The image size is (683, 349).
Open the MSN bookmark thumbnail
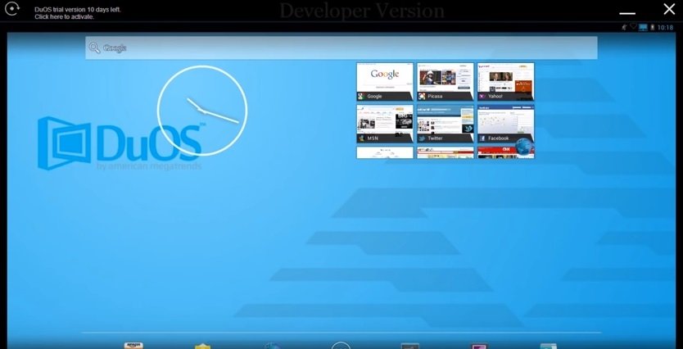click(x=385, y=124)
